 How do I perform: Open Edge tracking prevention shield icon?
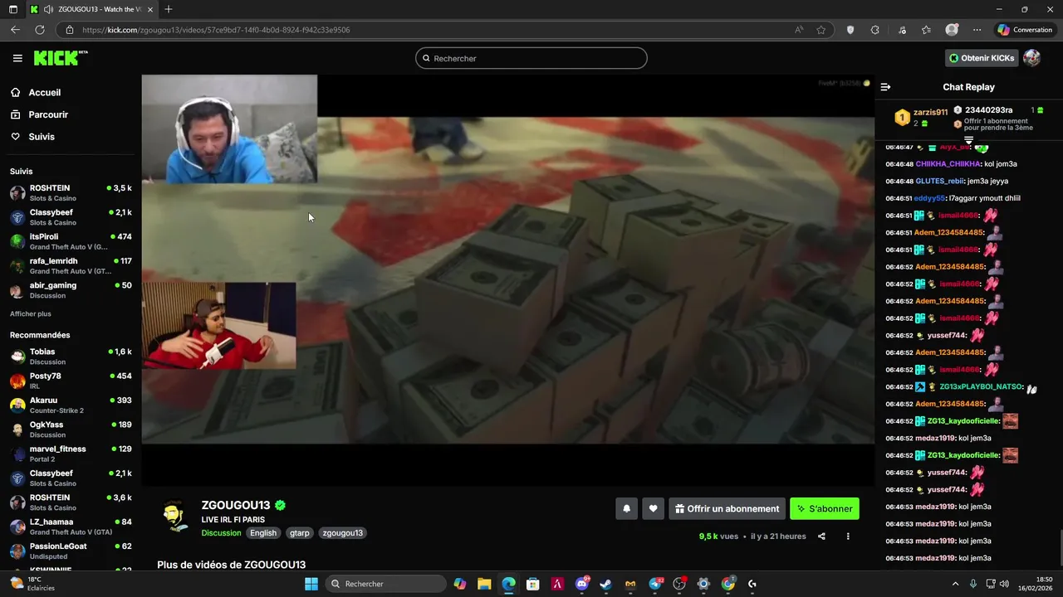pos(850,30)
